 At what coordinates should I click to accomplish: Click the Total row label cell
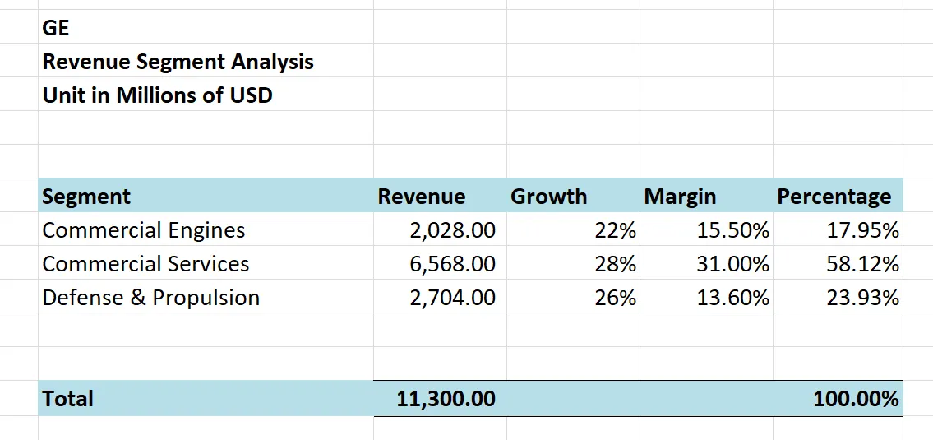(x=68, y=399)
